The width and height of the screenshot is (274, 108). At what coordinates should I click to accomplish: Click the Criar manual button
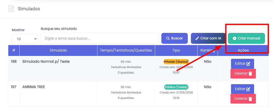coord(246,38)
